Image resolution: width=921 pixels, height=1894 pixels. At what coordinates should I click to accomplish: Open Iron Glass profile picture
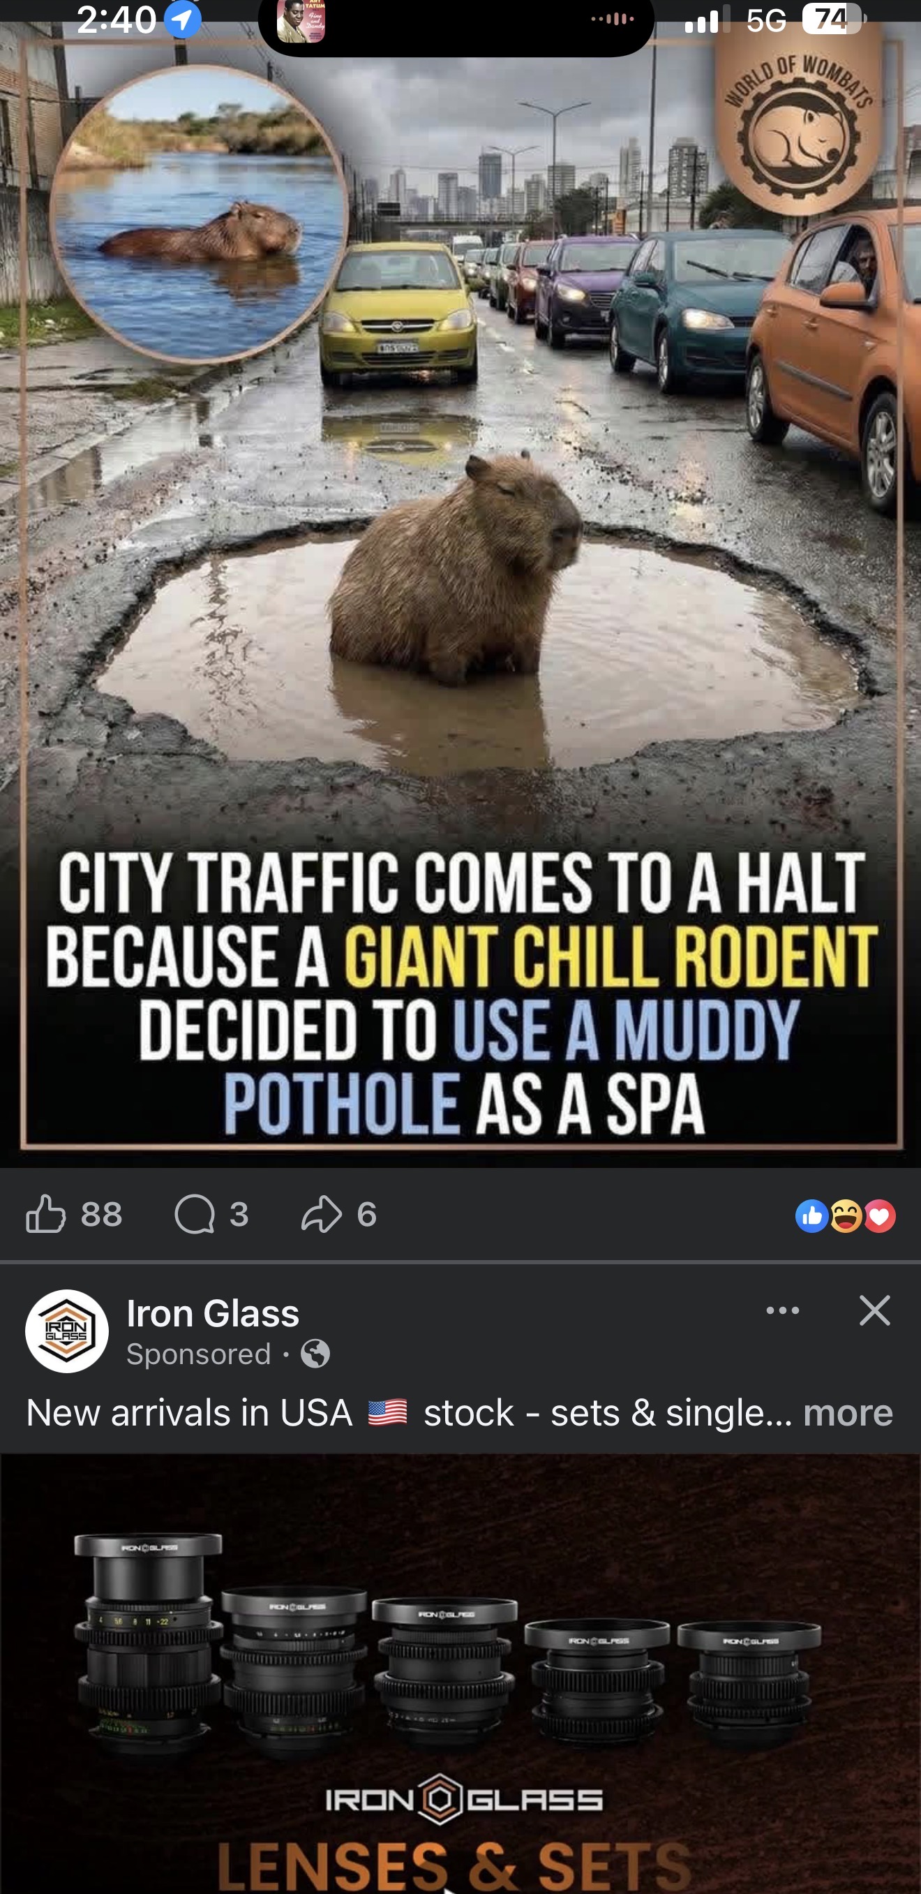67,1331
